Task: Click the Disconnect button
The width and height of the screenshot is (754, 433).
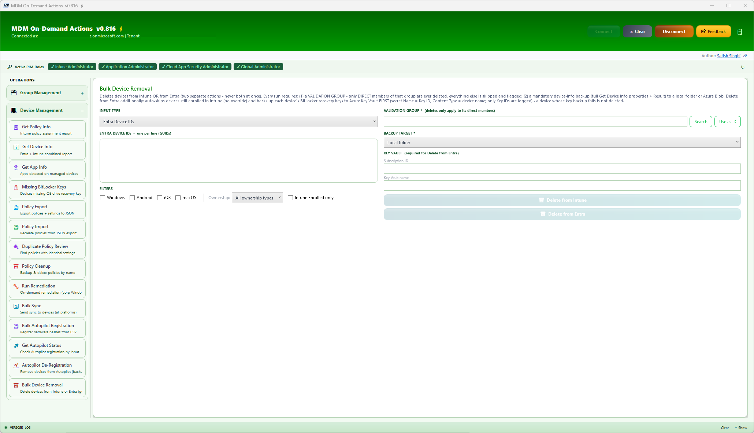Action: tap(674, 32)
